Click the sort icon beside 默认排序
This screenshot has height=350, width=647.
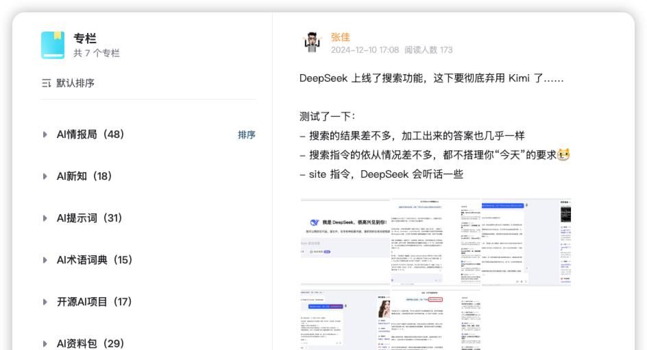point(46,84)
